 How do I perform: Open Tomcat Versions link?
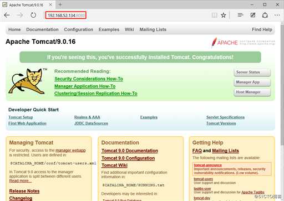(x=221, y=123)
